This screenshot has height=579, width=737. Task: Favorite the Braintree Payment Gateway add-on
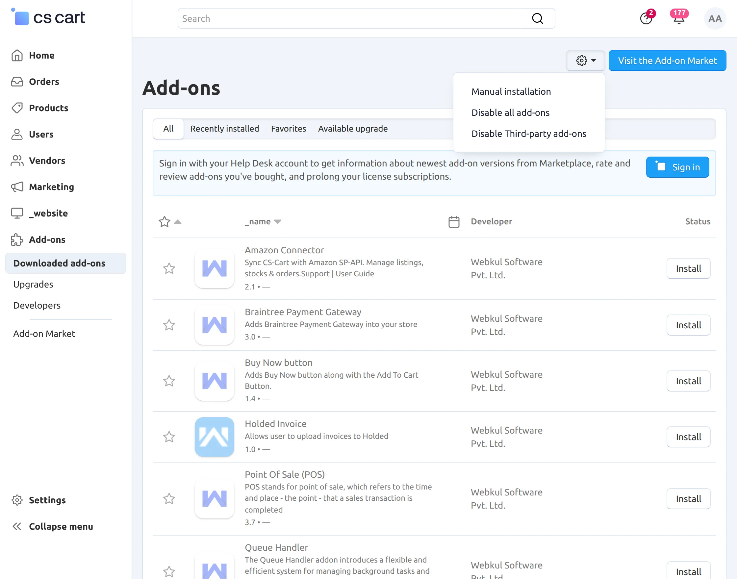tap(169, 325)
